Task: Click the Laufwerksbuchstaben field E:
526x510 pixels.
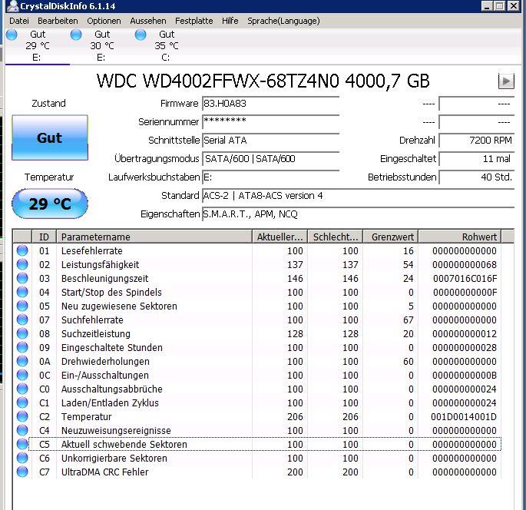Action: (x=270, y=177)
